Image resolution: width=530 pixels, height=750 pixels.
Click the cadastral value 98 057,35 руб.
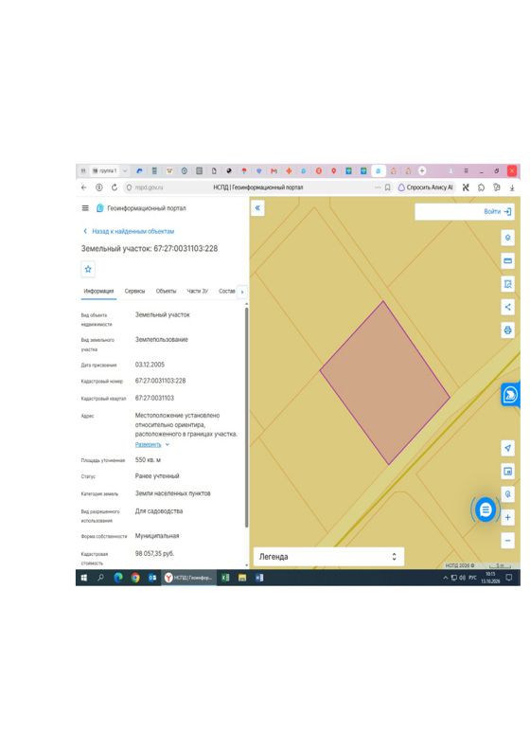click(154, 554)
